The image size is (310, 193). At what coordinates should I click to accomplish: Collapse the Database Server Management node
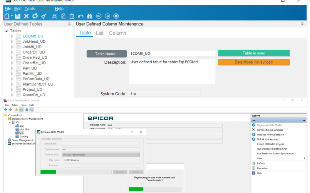pyautogui.click(x=5, y=119)
